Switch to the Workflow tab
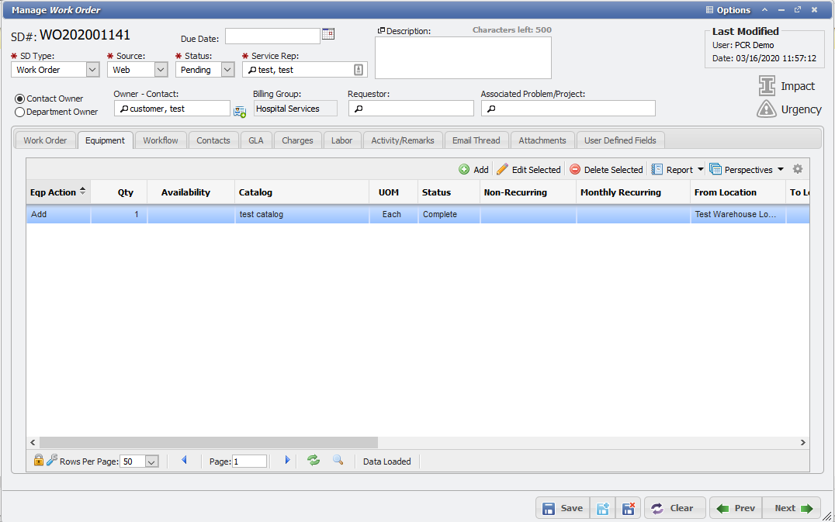This screenshot has height=522, width=835. (160, 140)
